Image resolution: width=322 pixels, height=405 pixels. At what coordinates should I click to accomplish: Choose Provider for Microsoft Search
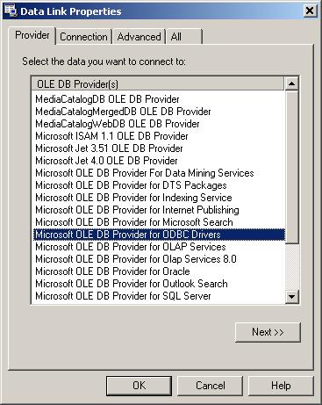pos(159,222)
